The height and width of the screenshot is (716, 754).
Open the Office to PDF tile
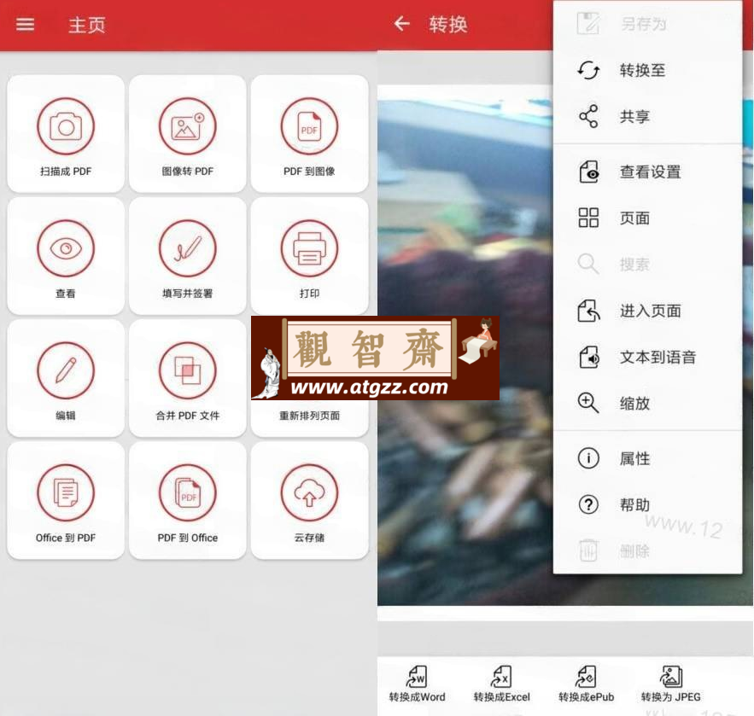(x=66, y=500)
